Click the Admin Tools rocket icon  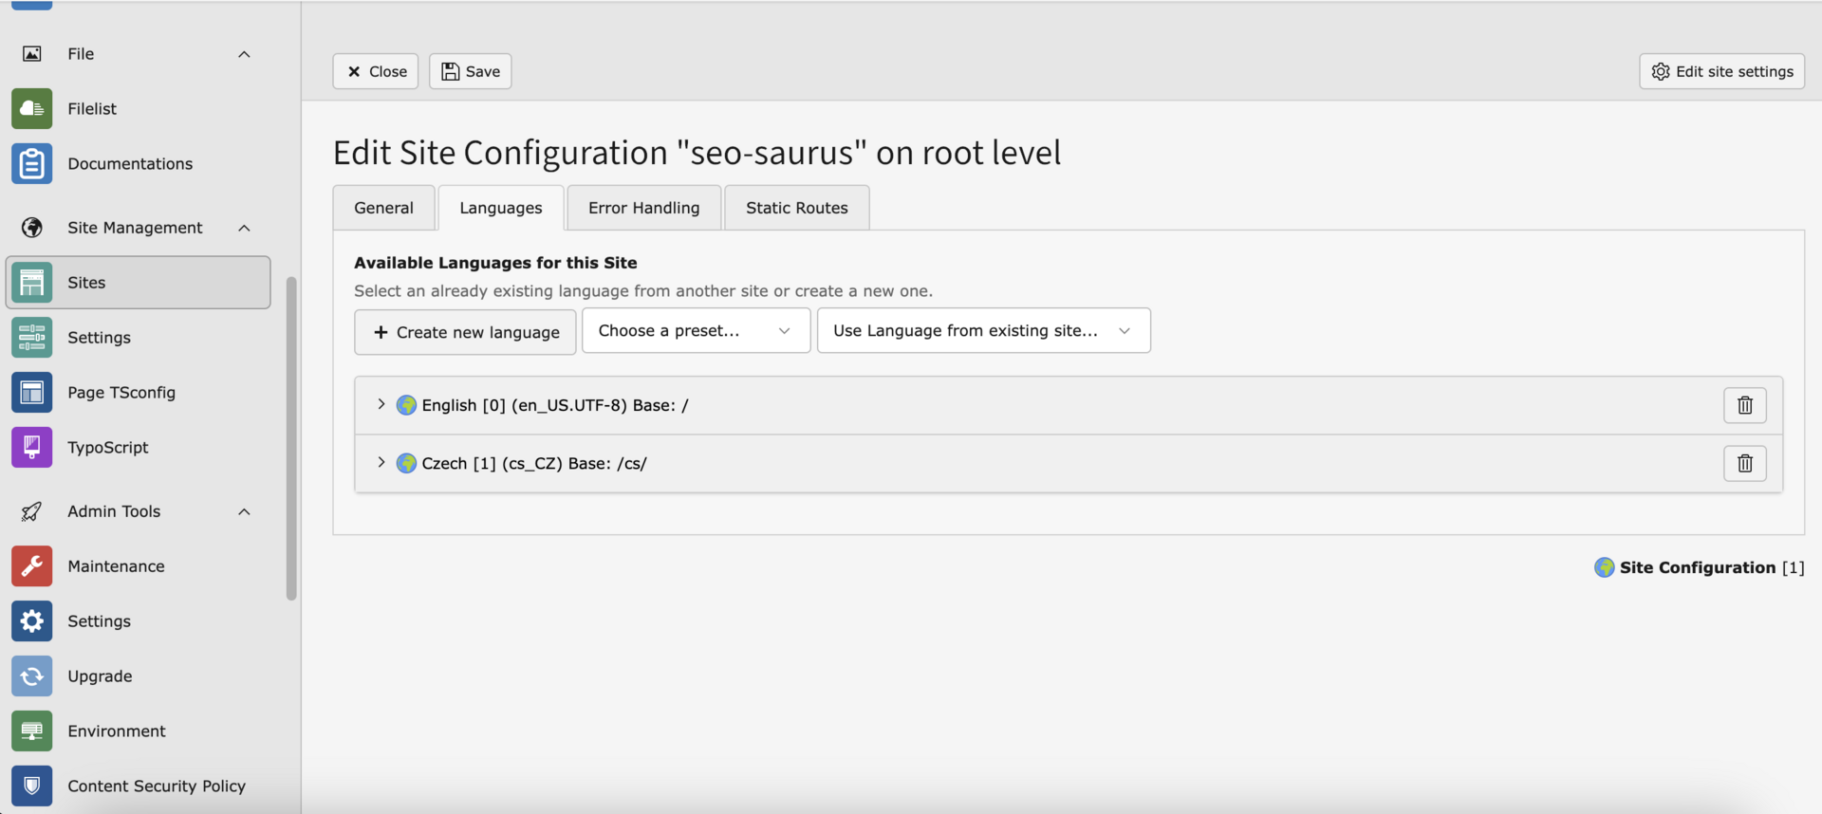point(31,511)
